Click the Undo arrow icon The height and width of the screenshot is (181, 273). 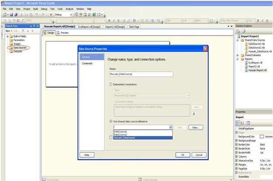(36, 15)
